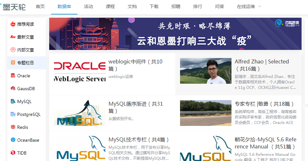This screenshot has width=308, height=161.
Task: Open the MySQL循序渐进（共31篇）column title
Action: [x=136, y=107]
